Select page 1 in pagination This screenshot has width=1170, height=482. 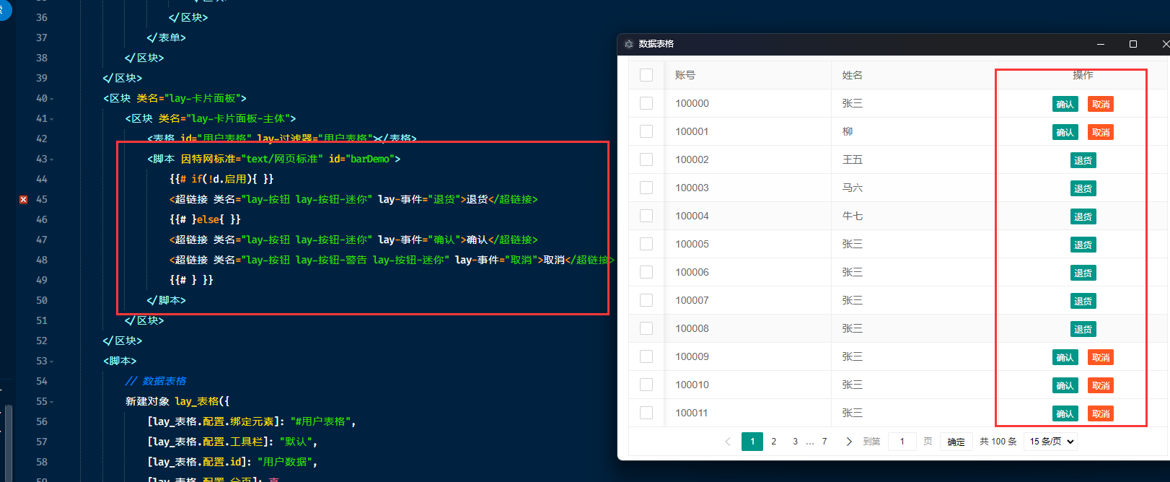click(752, 442)
